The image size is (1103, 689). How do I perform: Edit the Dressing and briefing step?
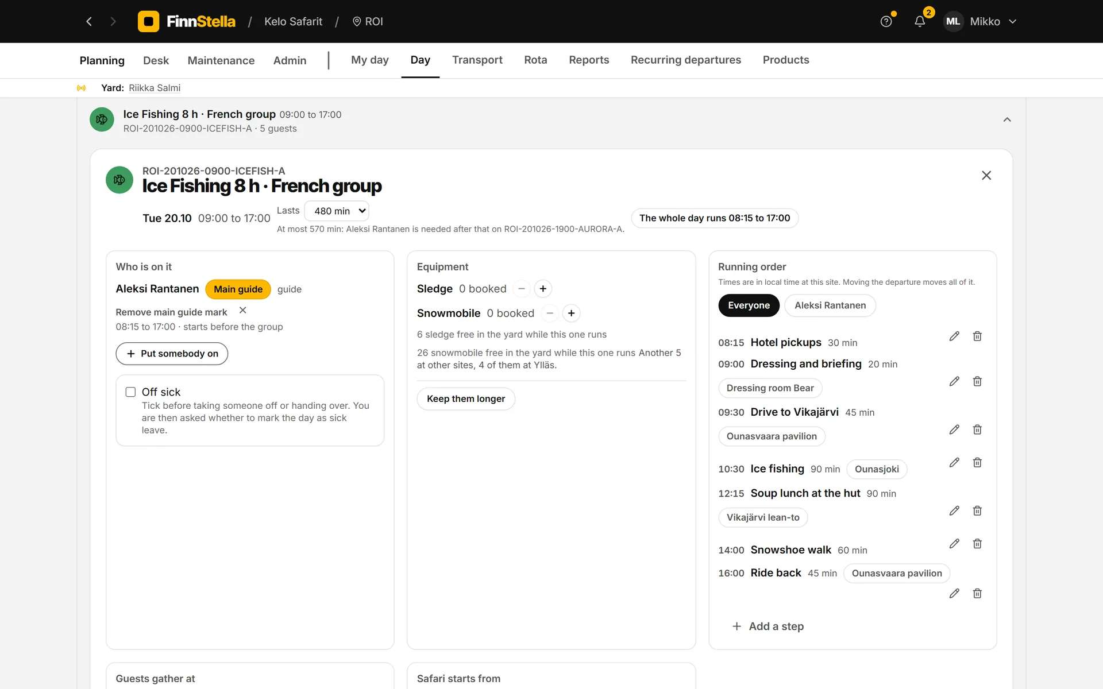click(954, 381)
